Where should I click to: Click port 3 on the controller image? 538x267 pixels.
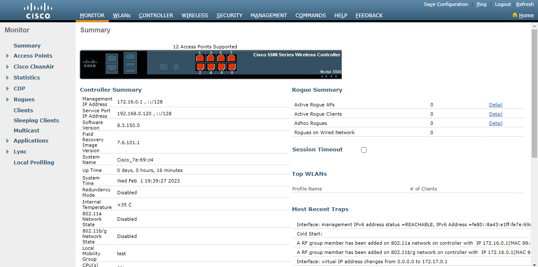(x=211, y=58)
